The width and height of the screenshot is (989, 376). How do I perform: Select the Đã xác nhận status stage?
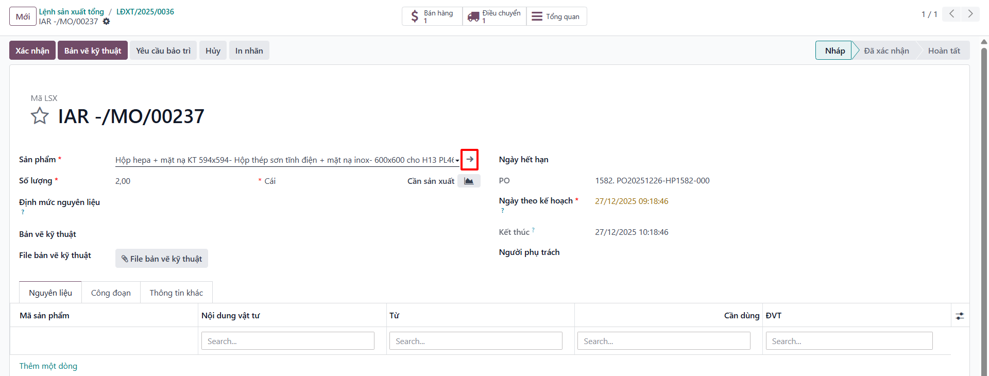tap(886, 50)
